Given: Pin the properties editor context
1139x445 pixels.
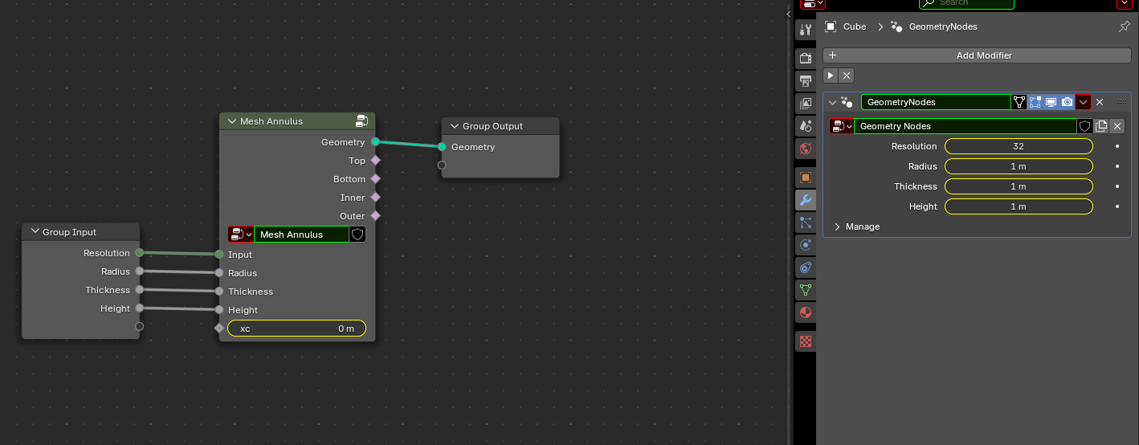Looking at the screenshot, I should [x=1125, y=27].
